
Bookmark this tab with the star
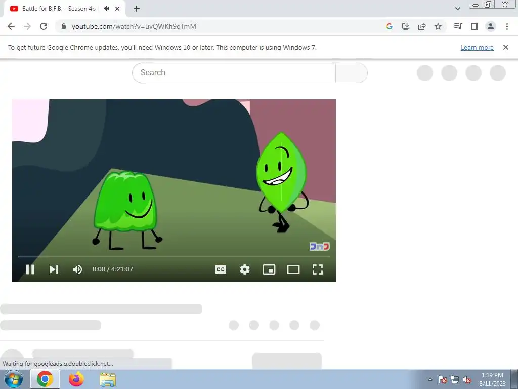(x=438, y=26)
